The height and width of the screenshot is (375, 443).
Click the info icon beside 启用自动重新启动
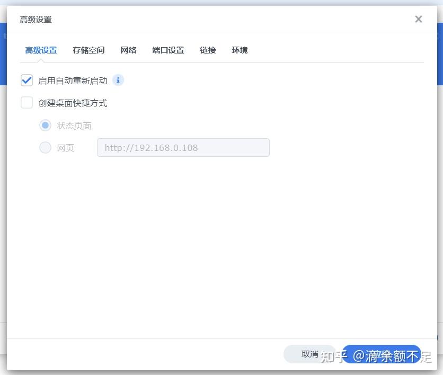pos(118,80)
